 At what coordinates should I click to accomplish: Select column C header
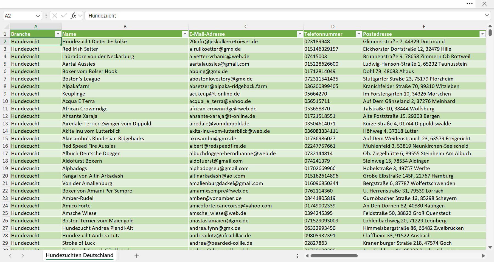pos(246,27)
